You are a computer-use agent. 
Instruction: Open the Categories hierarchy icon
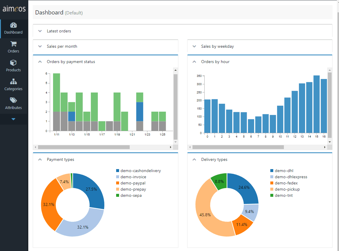click(x=13, y=82)
